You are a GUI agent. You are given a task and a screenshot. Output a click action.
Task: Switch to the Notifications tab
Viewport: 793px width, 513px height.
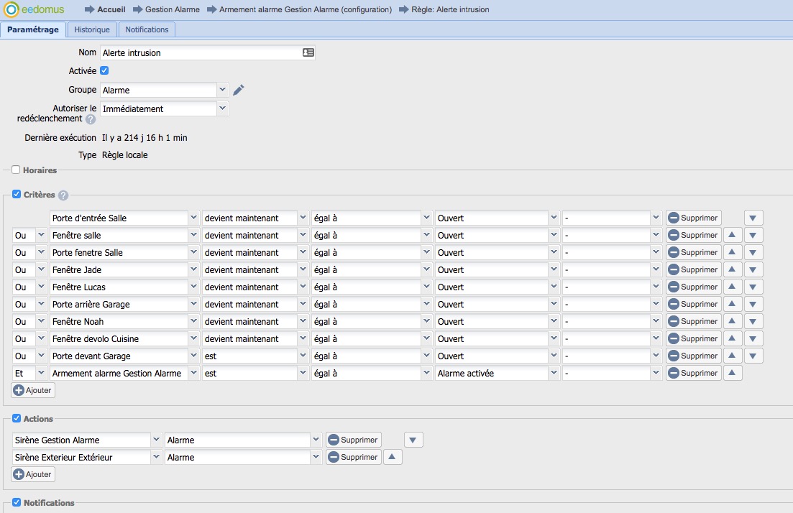[x=147, y=29]
